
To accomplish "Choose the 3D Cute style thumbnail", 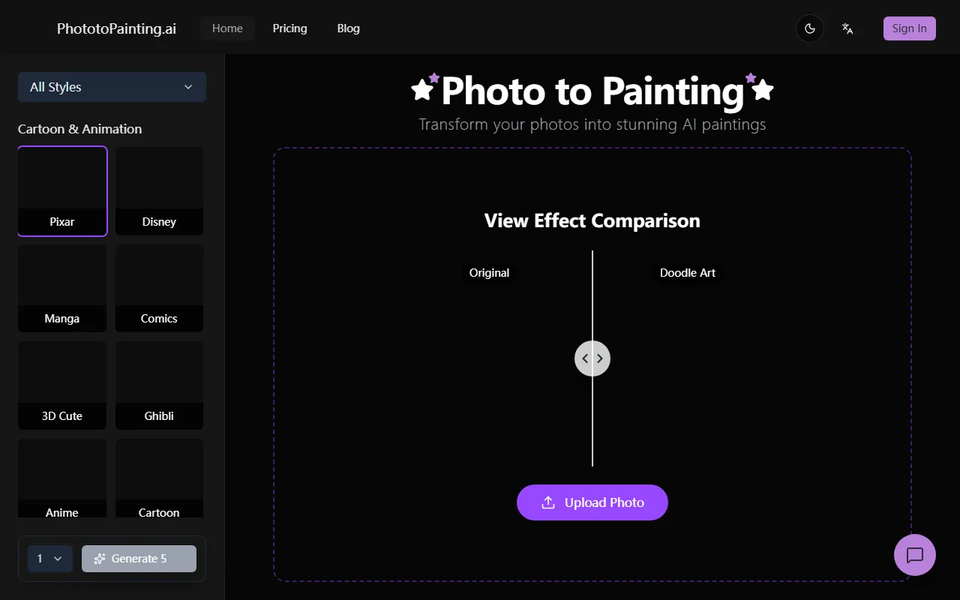I will click(62, 385).
